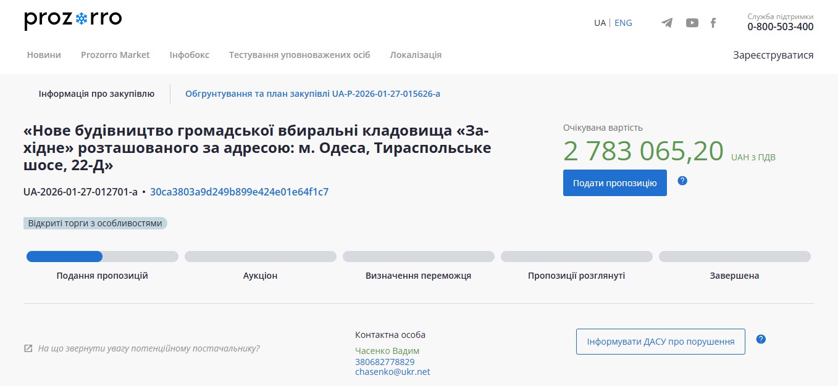Open the Telegram channel icon
The width and height of the screenshot is (838, 386).
click(x=667, y=23)
